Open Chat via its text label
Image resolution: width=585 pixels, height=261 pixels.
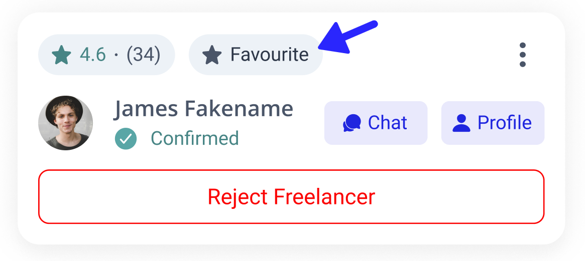(387, 123)
